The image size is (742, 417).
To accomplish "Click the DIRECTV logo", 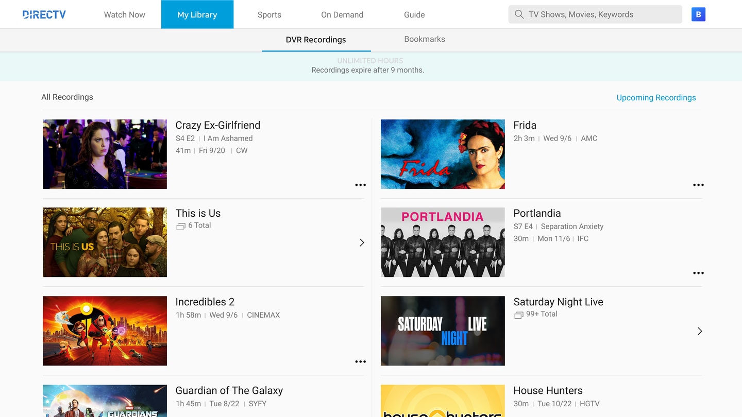I will click(x=44, y=14).
